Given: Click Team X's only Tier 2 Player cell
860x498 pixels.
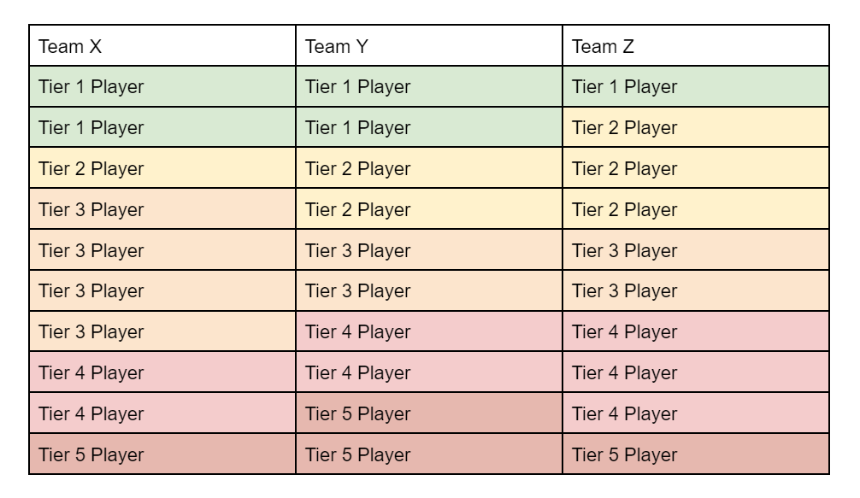Looking at the screenshot, I should 162,168.
